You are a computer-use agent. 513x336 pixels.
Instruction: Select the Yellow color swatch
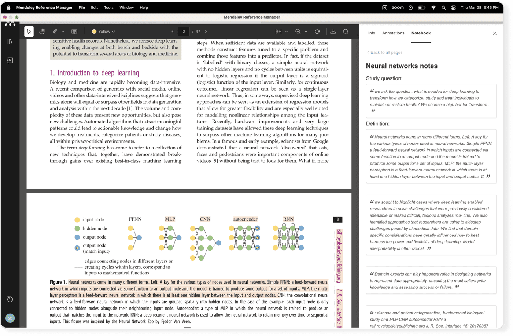pyautogui.click(x=94, y=32)
